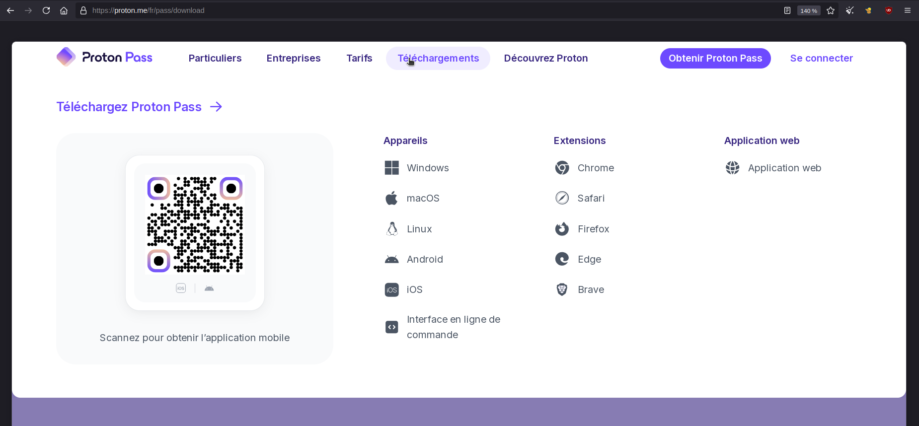
Task: Open the Particuliers menu
Action: (x=215, y=58)
